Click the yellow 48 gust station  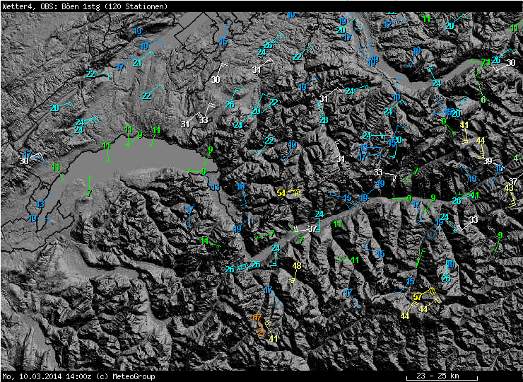point(297,266)
